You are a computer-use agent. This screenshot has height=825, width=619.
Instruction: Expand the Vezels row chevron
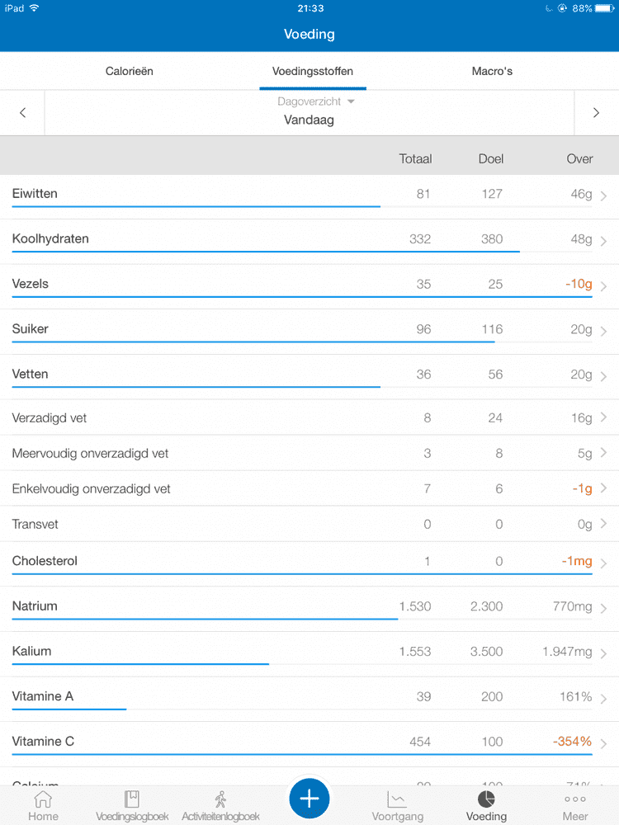pyautogui.click(x=604, y=285)
